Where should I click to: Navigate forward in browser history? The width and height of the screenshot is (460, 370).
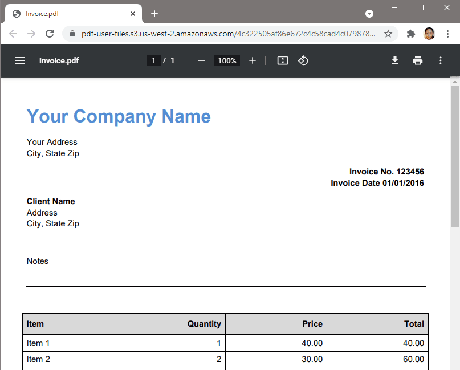pos(31,34)
